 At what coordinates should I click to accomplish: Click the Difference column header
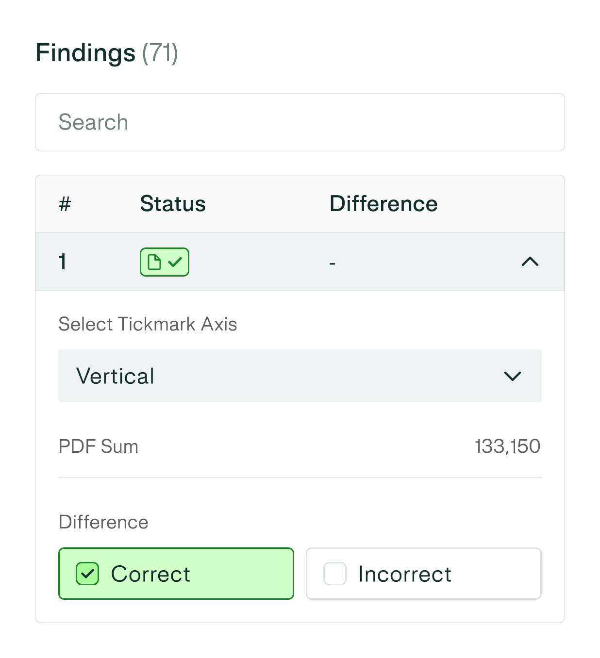pos(383,204)
